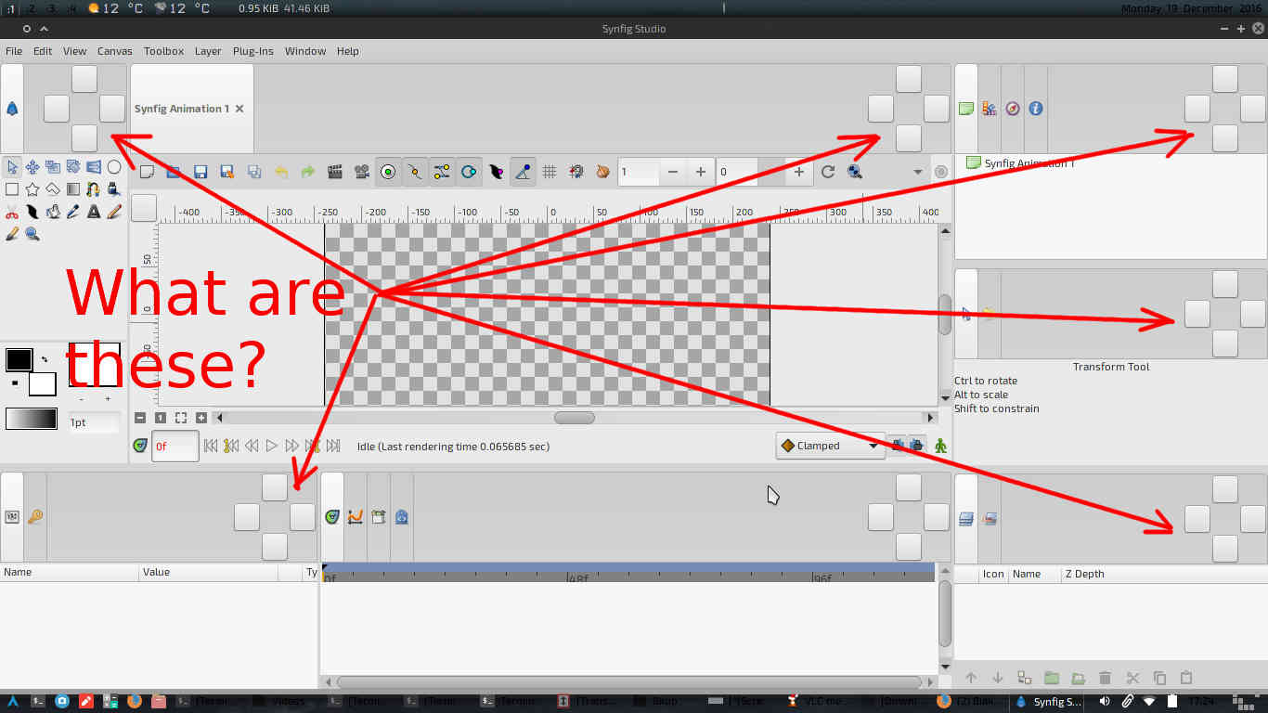
Task: Open Firefox from the taskbar
Action: pos(135,702)
